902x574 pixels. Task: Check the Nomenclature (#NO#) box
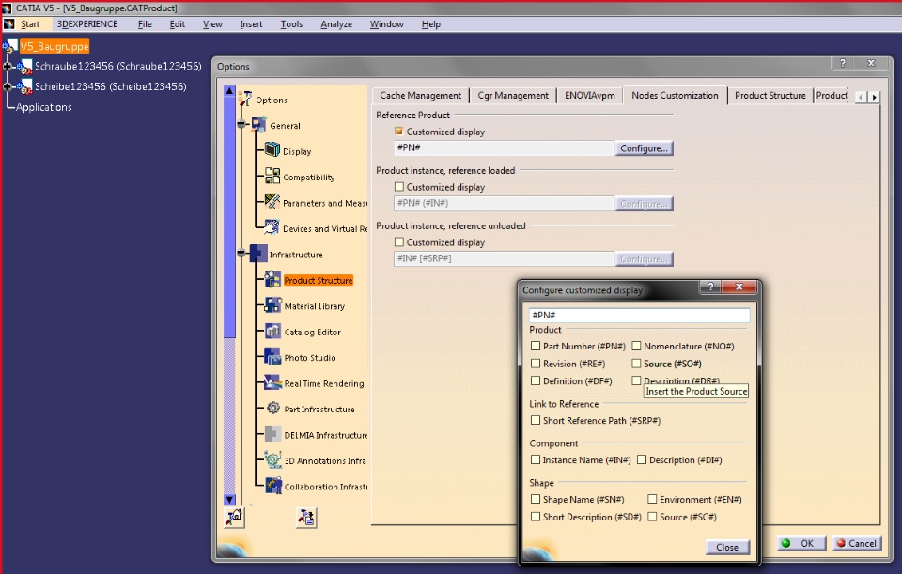[x=636, y=346]
